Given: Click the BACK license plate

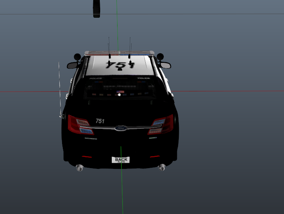Looking at the screenshot, I should pyautogui.click(x=121, y=160).
